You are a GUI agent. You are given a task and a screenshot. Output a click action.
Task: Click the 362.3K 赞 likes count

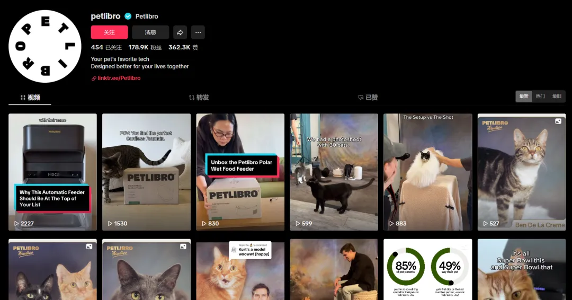pos(183,48)
